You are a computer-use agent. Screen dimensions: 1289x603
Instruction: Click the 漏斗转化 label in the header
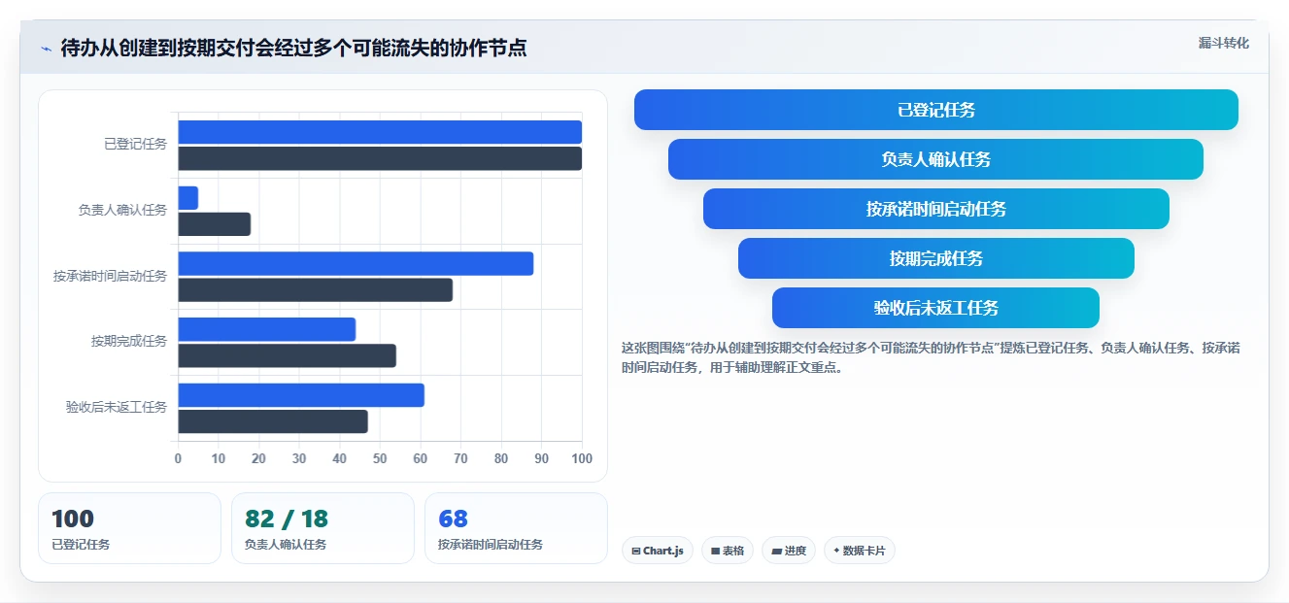[1223, 44]
